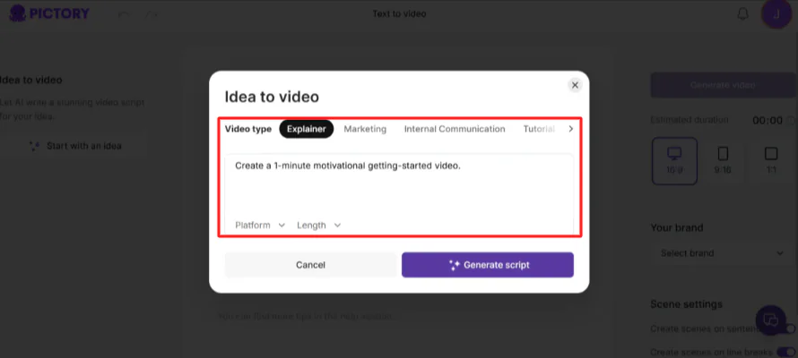The image size is (798, 358).
Task: Close the Idea to video dialog
Action: (x=575, y=85)
